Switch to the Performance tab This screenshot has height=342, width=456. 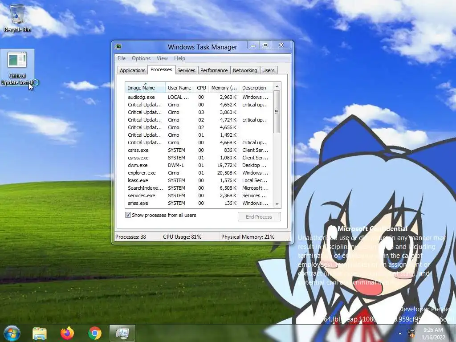214,70
